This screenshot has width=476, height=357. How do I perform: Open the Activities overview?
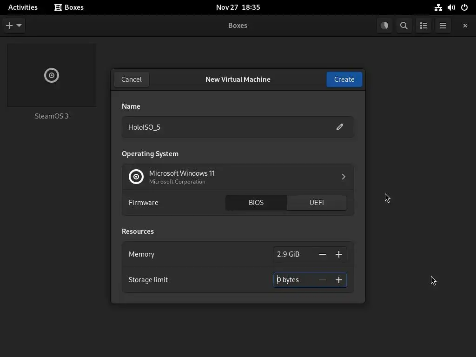coord(23,7)
